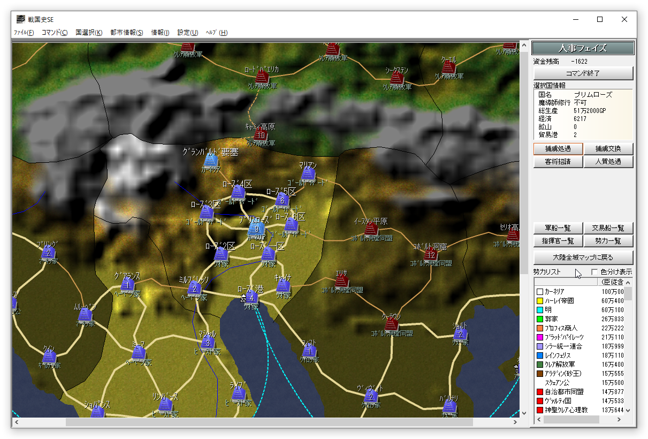The width and height of the screenshot is (648, 439).
Task: Select クレア解放軍 in the faction list
Action: click(560, 365)
